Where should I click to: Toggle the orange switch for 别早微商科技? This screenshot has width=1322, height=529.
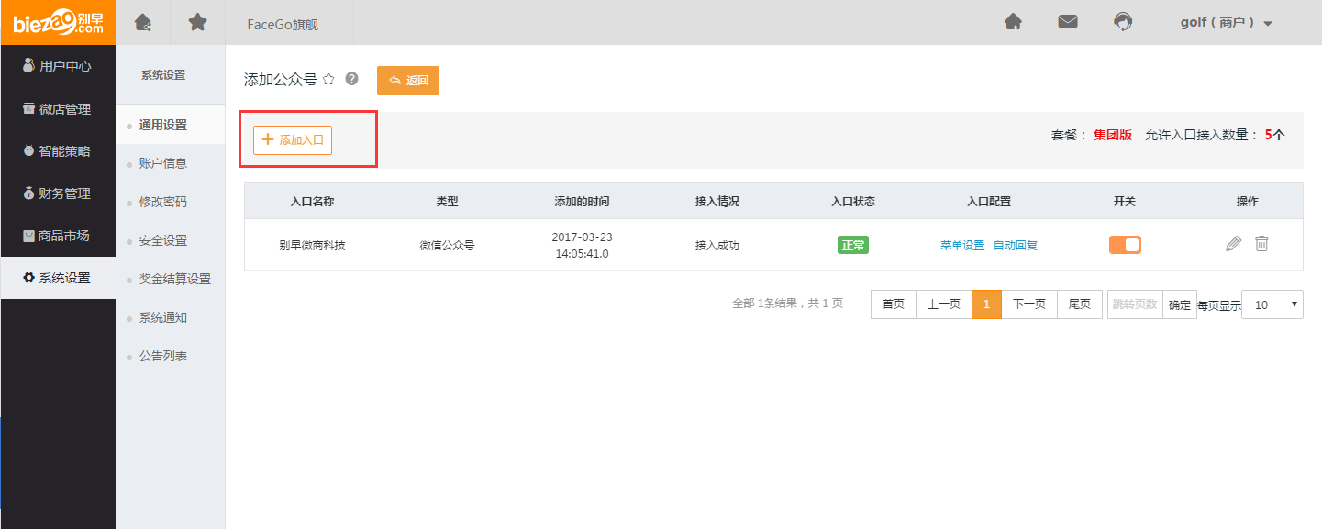click(x=1125, y=245)
